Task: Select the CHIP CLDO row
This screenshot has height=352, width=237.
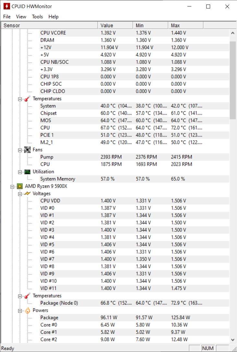Action: 134,91
